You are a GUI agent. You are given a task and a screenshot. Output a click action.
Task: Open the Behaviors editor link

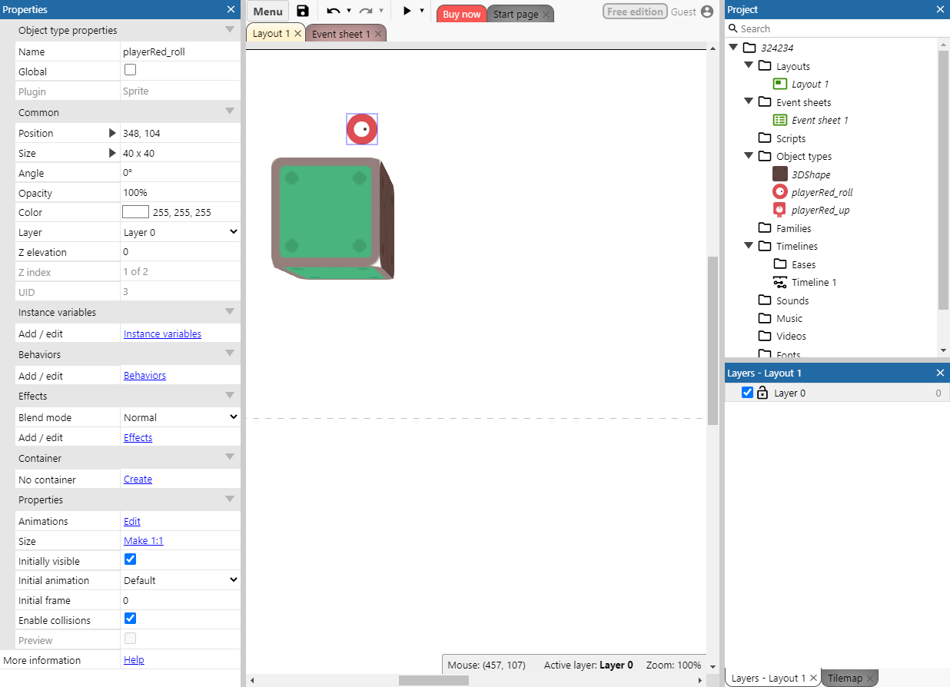144,375
